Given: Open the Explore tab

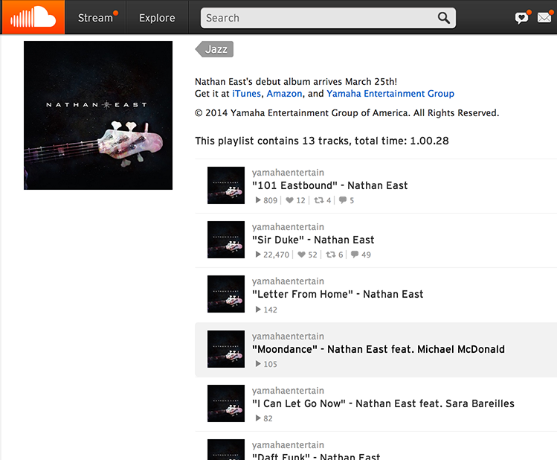Looking at the screenshot, I should coord(157,18).
